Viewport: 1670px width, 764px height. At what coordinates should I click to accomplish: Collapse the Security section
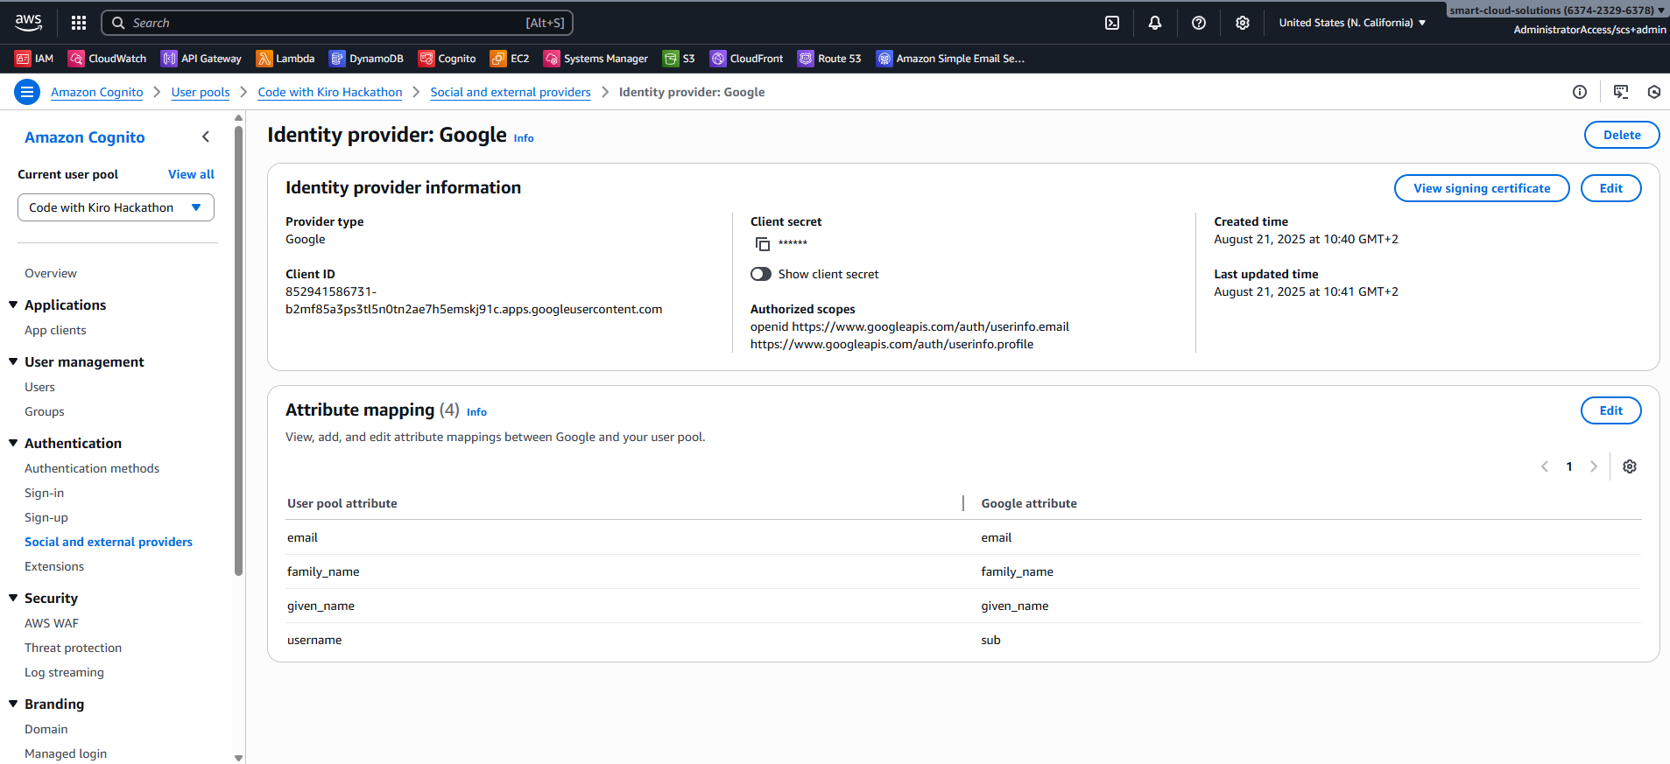[x=13, y=598]
